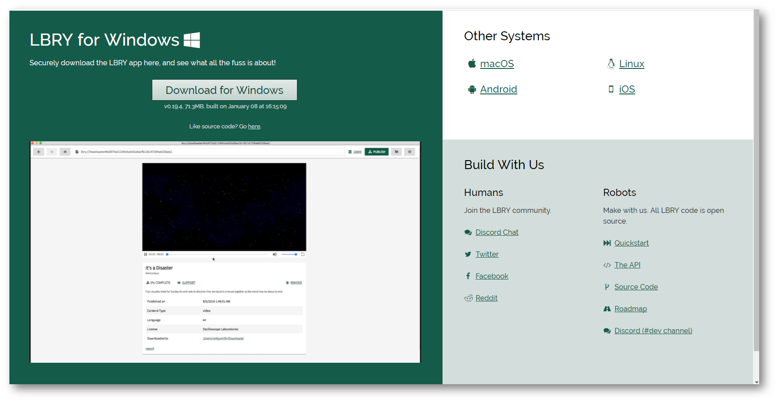Open the macOS download link
Image resolution: width=778 pixels, height=403 pixels.
(497, 64)
